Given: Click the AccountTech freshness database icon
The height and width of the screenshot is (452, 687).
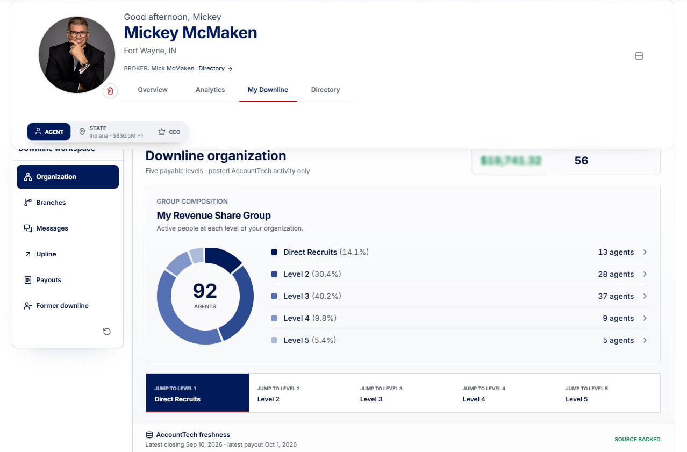Looking at the screenshot, I should [x=149, y=434].
